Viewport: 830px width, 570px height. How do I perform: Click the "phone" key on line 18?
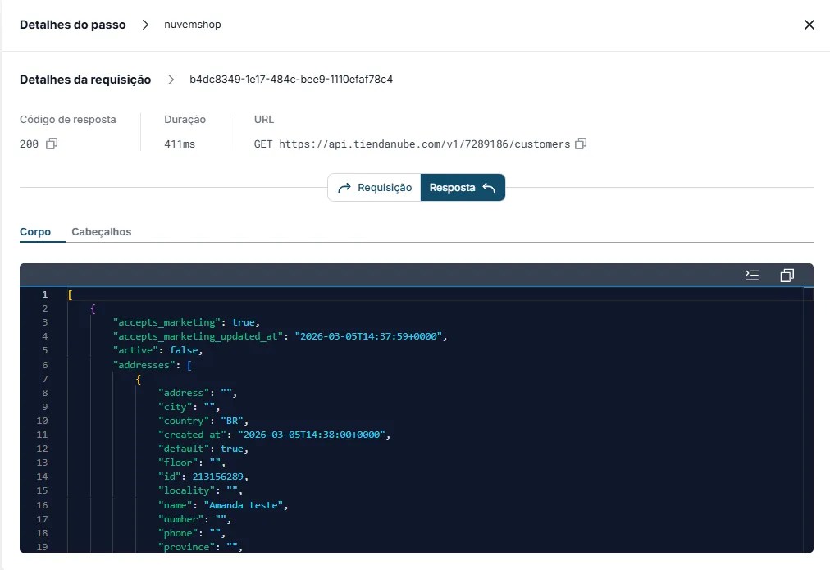tap(178, 533)
